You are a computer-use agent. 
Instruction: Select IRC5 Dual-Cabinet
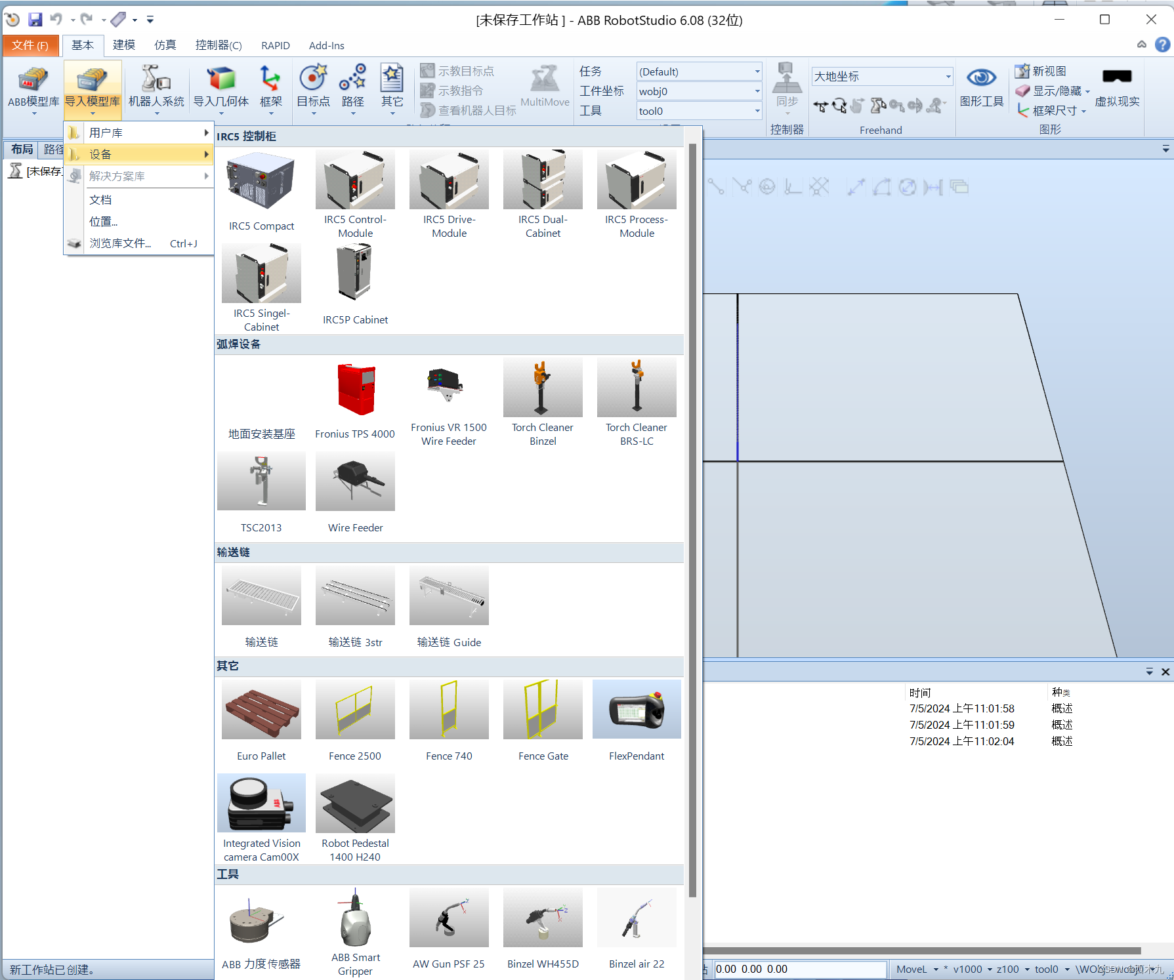[543, 194]
